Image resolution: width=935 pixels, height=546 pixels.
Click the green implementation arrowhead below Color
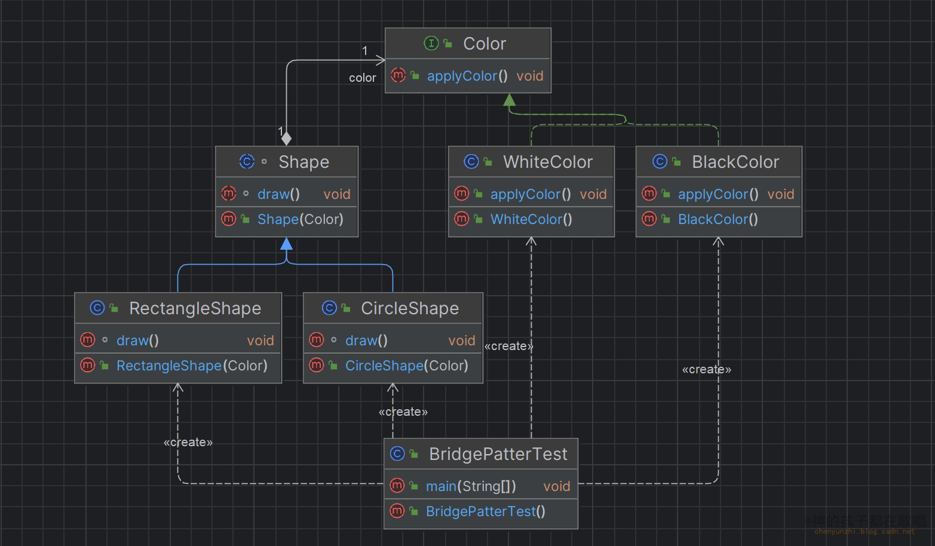[x=510, y=100]
